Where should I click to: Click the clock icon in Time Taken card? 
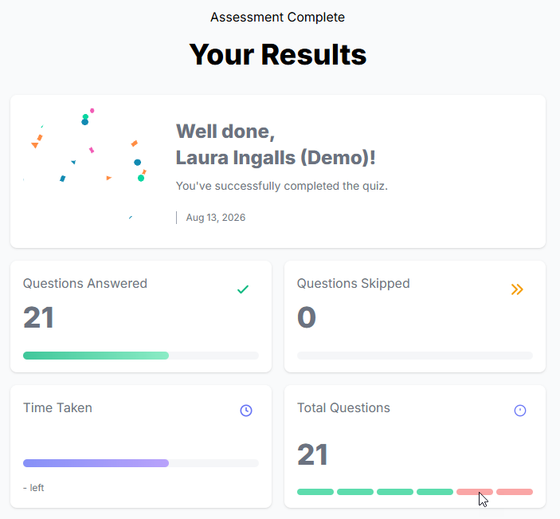[246, 411]
